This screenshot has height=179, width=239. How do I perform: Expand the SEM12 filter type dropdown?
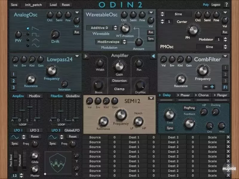point(151,98)
